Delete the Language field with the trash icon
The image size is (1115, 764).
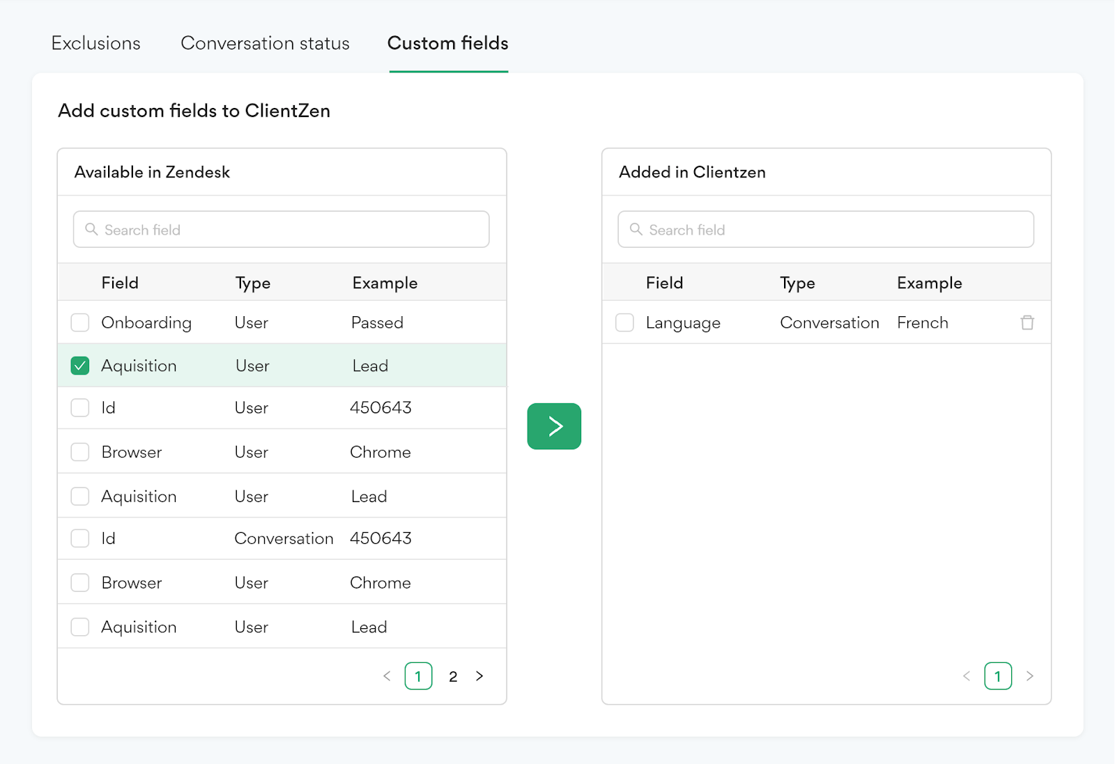[1027, 322]
